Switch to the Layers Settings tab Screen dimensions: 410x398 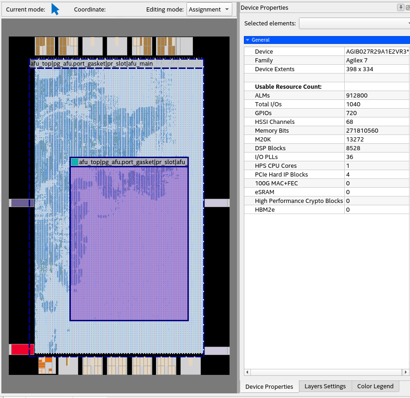tap(325, 386)
